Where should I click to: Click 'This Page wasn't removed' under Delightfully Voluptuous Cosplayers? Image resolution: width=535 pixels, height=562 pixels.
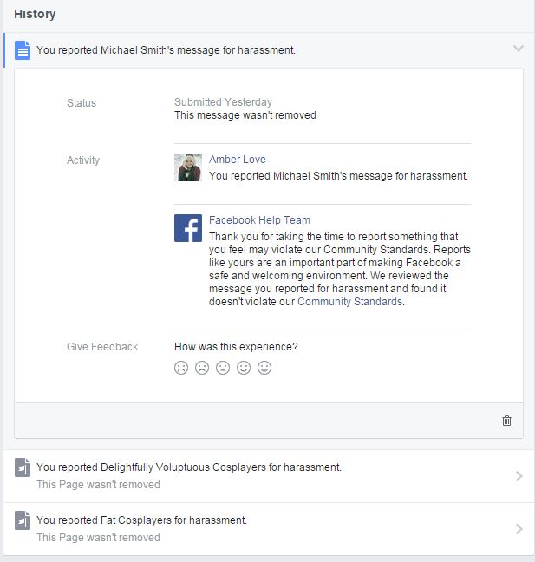coord(98,485)
